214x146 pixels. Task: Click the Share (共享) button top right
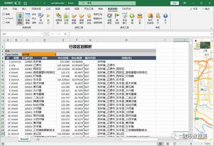tap(194, 9)
